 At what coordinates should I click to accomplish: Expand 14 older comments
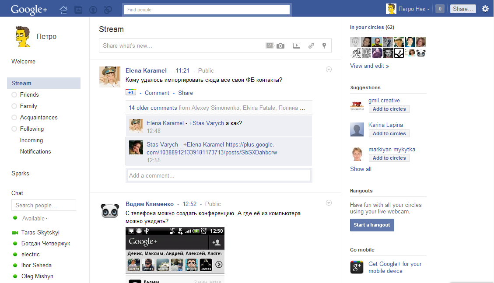point(153,108)
